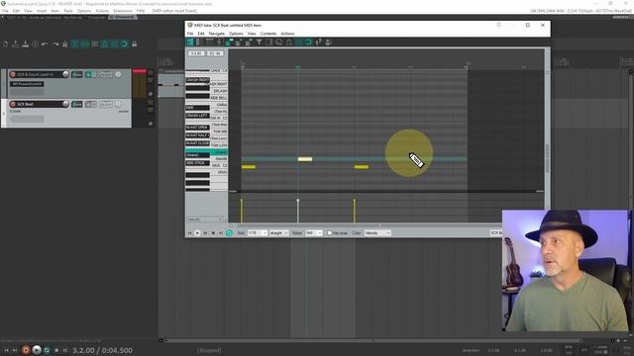Viewport: 634px width, 356px height.
Task: Open Edit menu in MIDI editor window
Action: pos(201,34)
